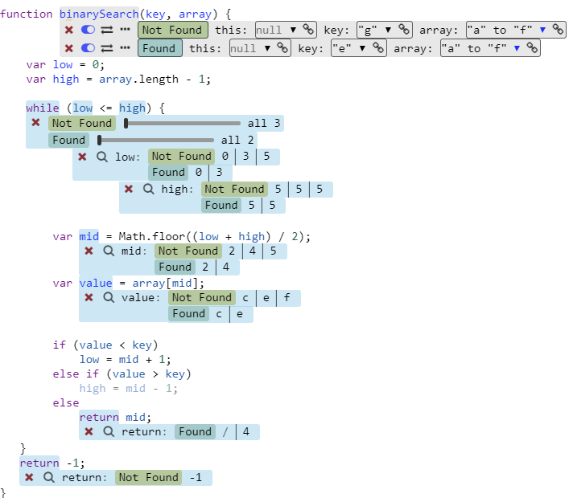Image resolution: width=573 pixels, height=498 pixels.
Task: Remove the value probe with red X
Action: 89,297
